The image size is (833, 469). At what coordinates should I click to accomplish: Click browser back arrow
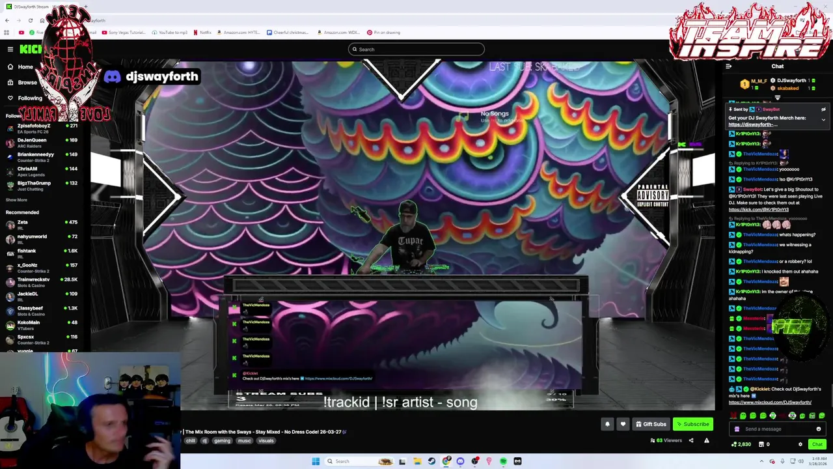pos(7,21)
